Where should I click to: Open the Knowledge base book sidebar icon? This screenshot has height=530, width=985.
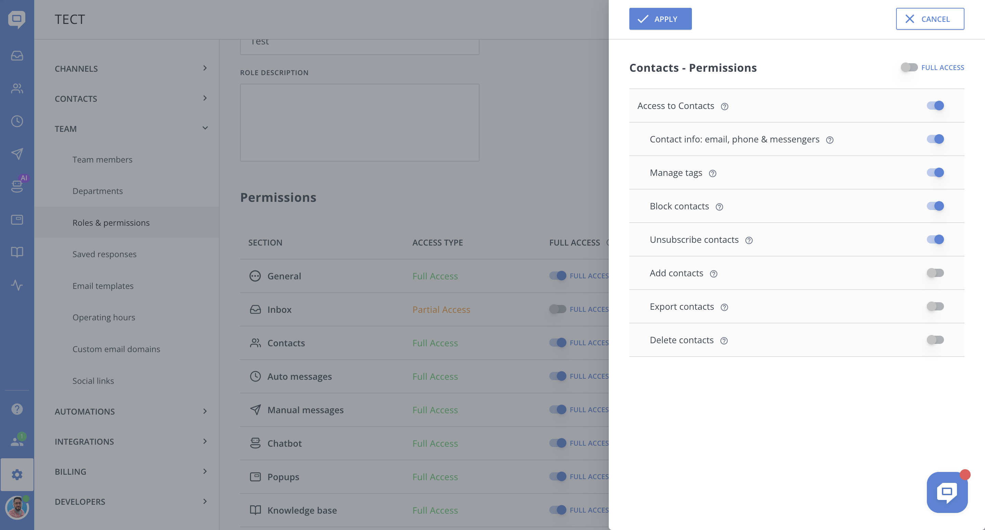coord(17,252)
